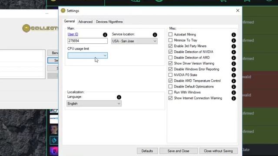Image resolution: width=278 pixels, height=156 pixels.
Task: Open the Language dropdown showing English
Action: pyautogui.click(x=94, y=104)
